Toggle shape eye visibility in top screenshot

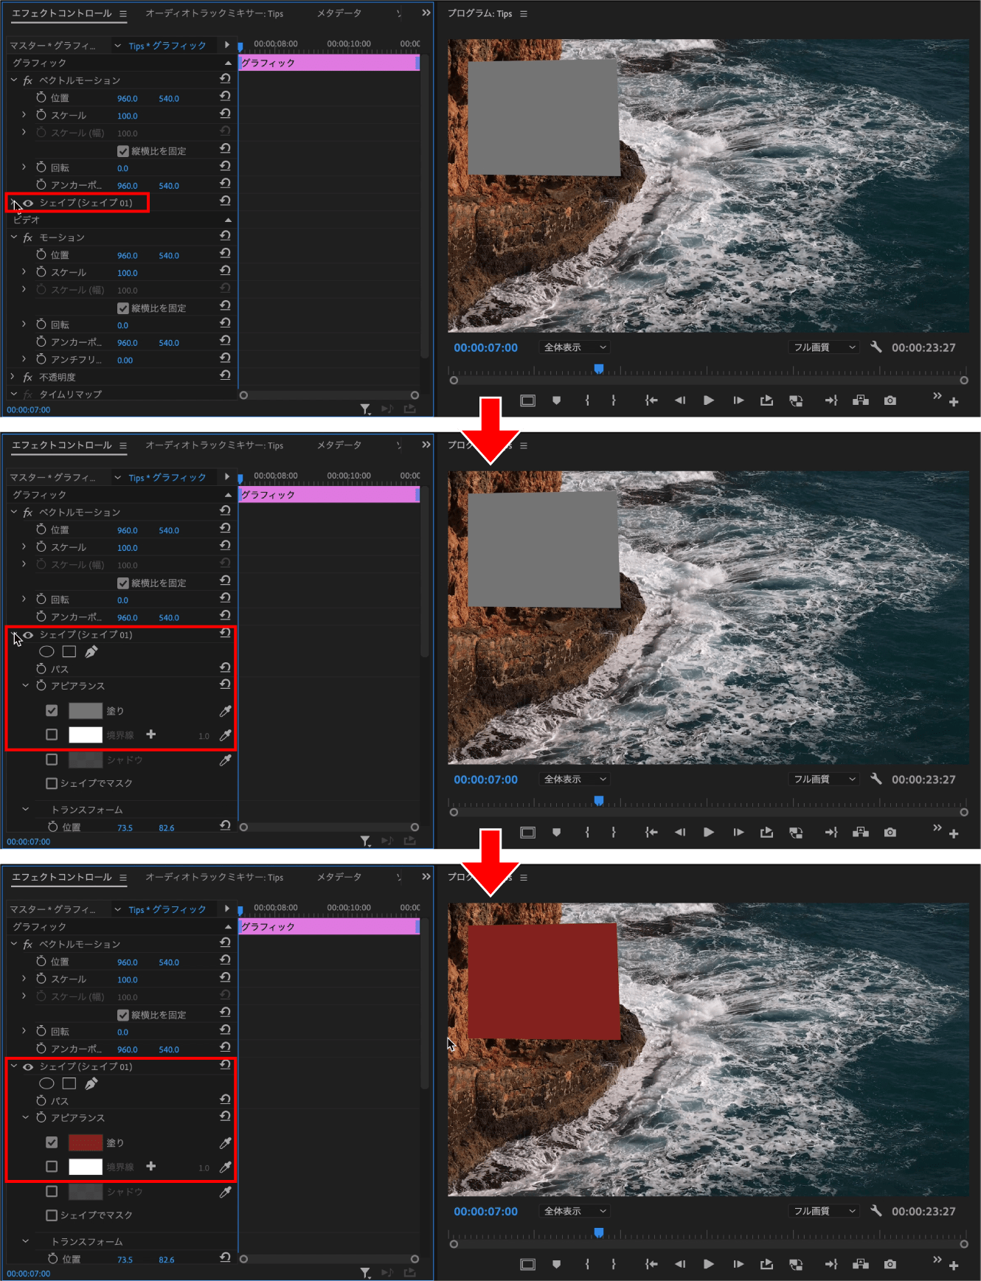[28, 203]
